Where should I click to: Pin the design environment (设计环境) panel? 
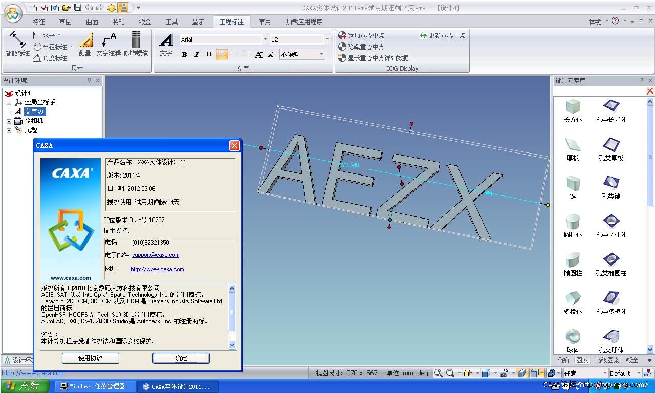pos(89,81)
